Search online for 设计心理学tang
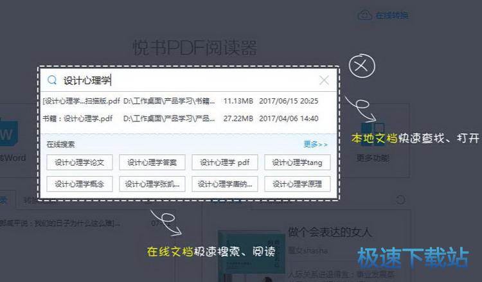482x282 pixels. [x=298, y=162]
